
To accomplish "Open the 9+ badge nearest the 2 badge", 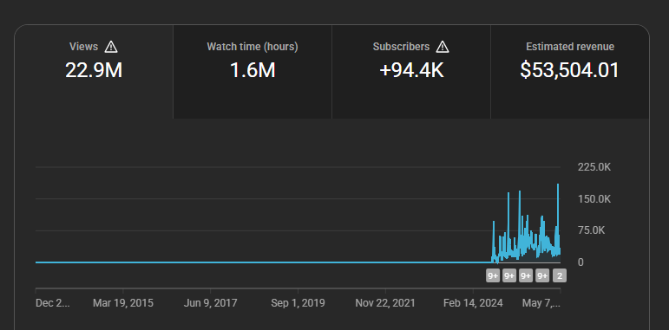I will coord(542,276).
